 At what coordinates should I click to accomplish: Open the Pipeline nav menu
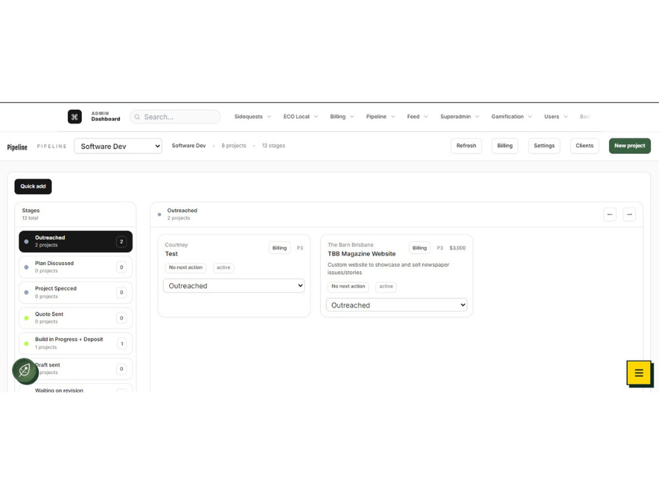380,117
